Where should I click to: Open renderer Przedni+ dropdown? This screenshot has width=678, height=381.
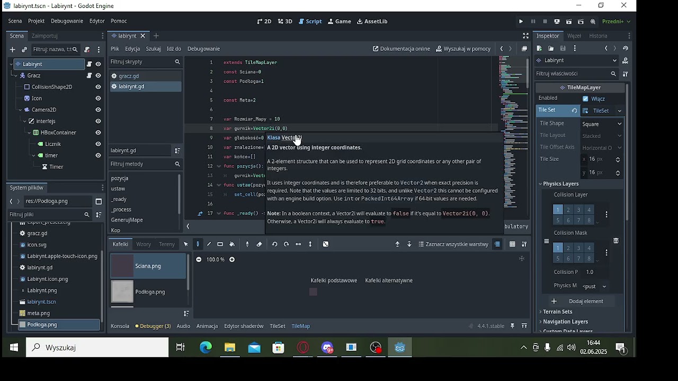pos(617,22)
